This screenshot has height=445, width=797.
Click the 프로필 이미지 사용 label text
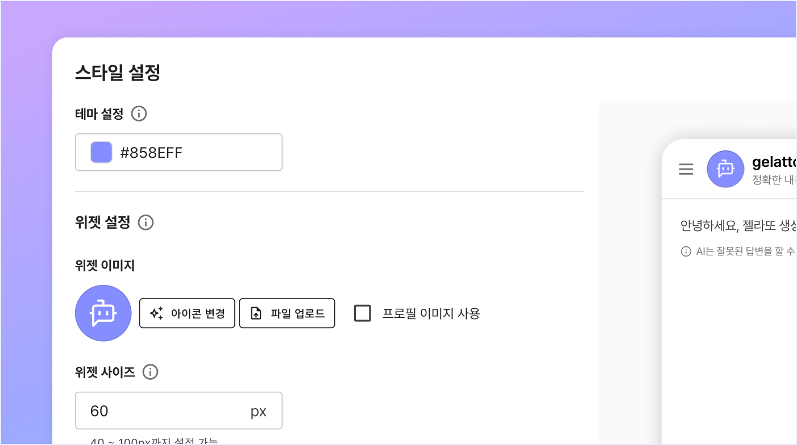coord(431,313)
